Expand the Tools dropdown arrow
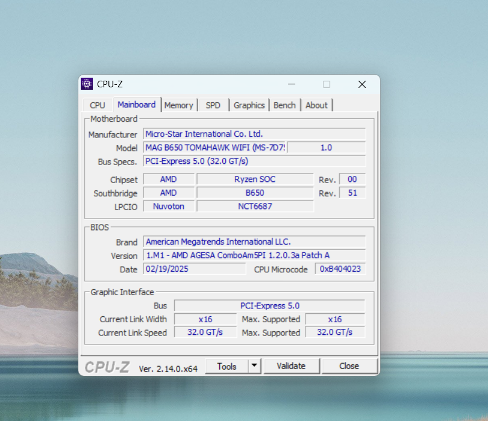 pyautogui.click(x=254, y=366)
